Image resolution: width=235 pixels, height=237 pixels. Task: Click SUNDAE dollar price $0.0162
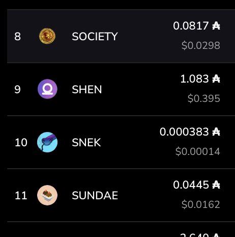pyautogui.click(x=201, y=204)
